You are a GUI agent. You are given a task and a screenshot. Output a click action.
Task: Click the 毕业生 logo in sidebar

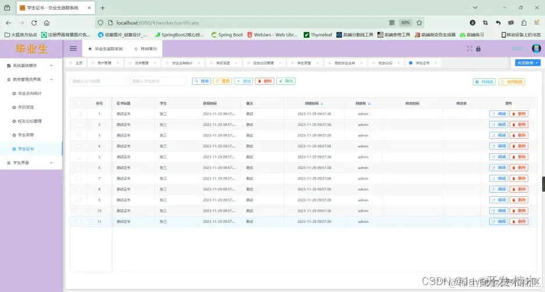(31, 49)
